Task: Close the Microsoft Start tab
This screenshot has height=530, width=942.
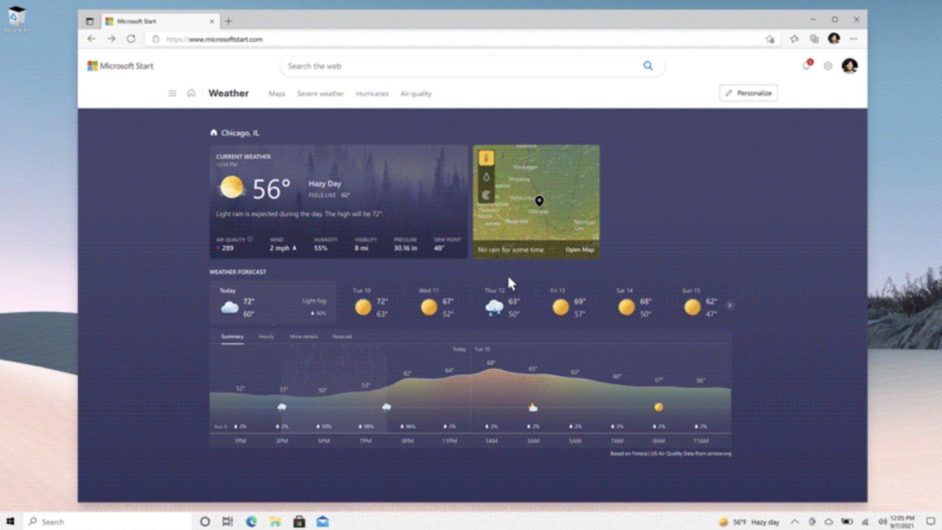Action: [212, 21]
